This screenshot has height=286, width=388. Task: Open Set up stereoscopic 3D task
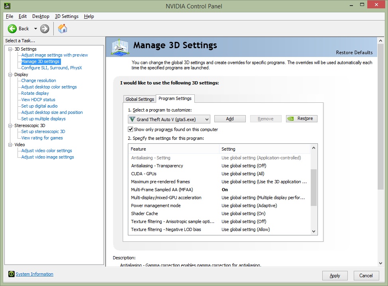tap(43, 131)
